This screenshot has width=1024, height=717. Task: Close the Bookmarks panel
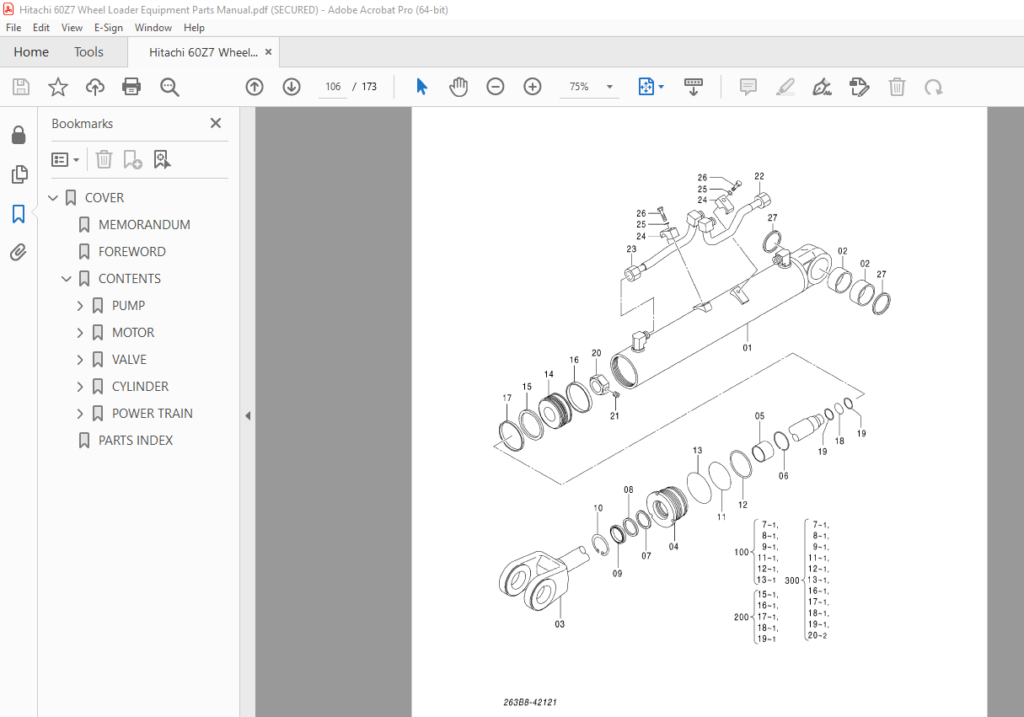(x=216, y=123)
